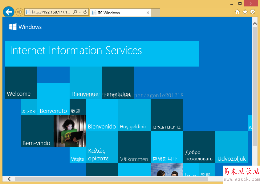Click the Bienvenue tile
260x184 pixels.
[86, 83]
